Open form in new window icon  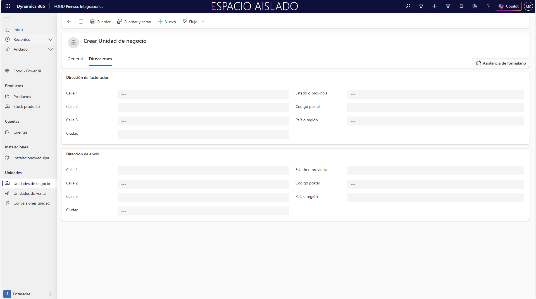tap(81, 22)
